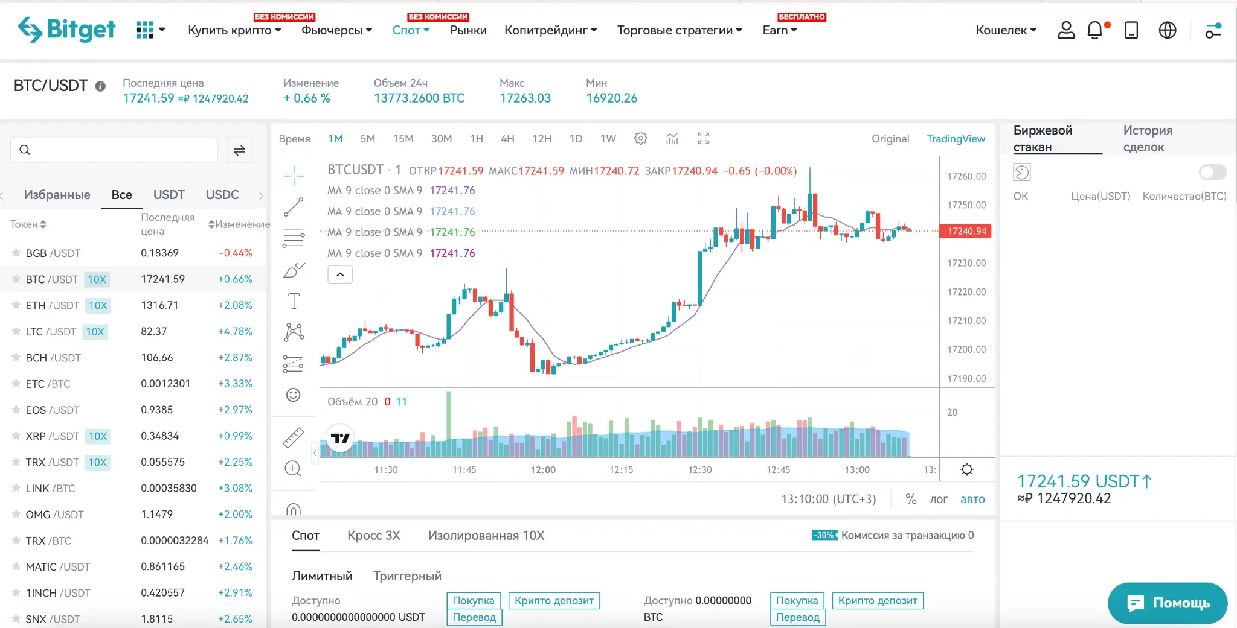Select the pattern drawing tool
This screenshot has height=628, width=1237.
click(x=294, y=332)
